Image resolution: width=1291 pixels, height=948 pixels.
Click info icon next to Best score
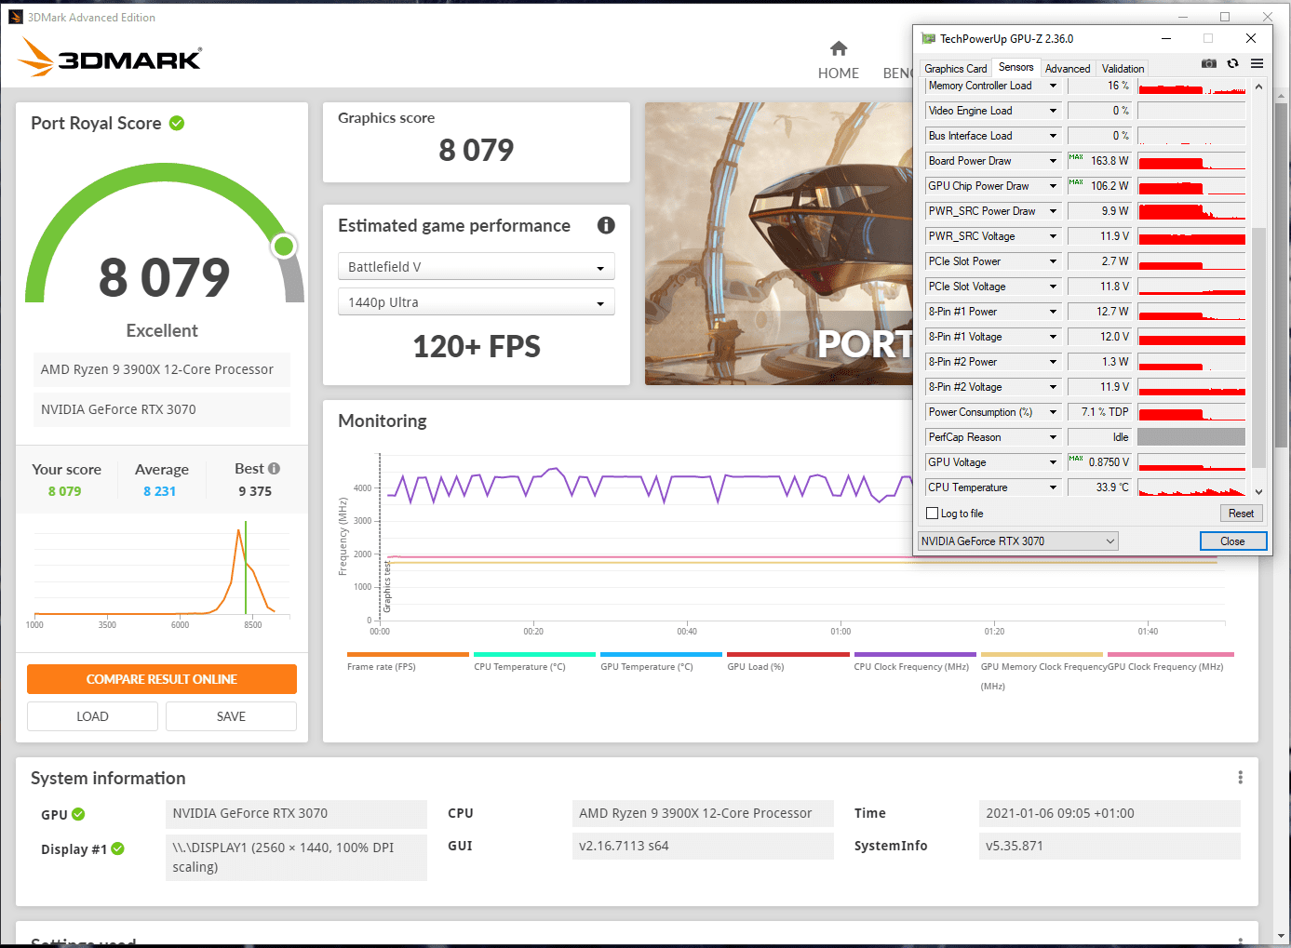[274, 469]
